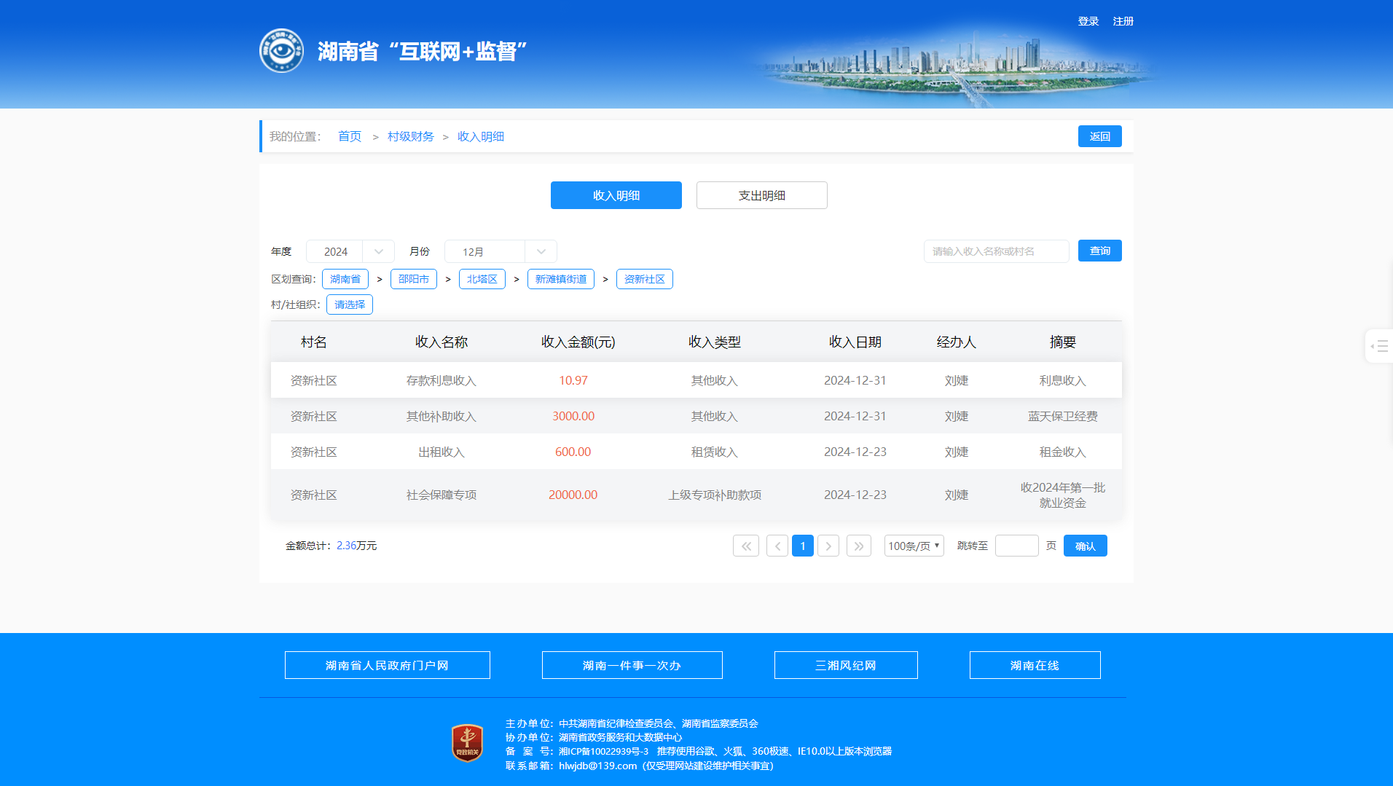Open the 三湘风纪网 footer link

click(x=845, y=665)
